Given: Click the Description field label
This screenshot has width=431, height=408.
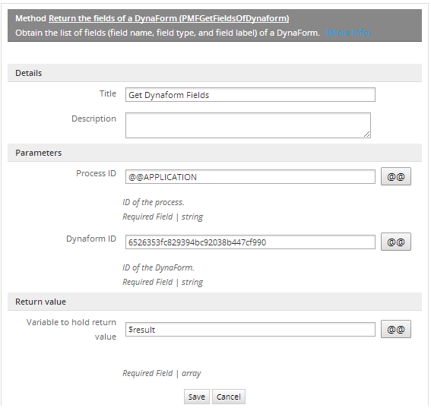Looking at the screenshot, I should 93,119.
